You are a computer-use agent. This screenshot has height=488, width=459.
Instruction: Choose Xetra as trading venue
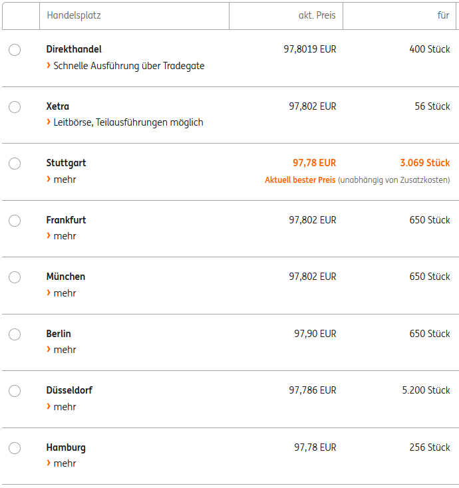(15, 107)
